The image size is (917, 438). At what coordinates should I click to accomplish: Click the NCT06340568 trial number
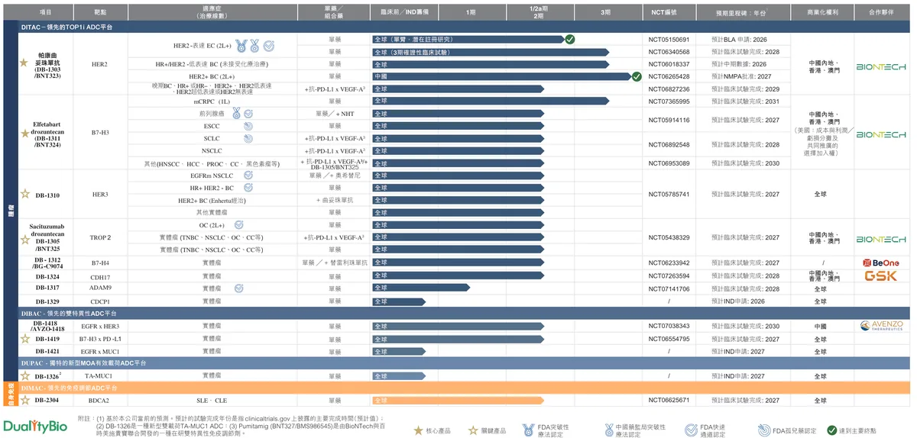point(669,52)
